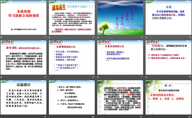Click animation star icon under slide 4
Image resolution: width=192 pixels, height=118 pixels.
(146, 37)
